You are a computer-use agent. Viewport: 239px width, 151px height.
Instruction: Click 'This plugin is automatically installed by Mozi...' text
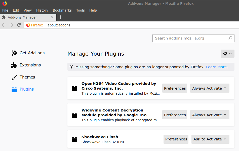121,93
